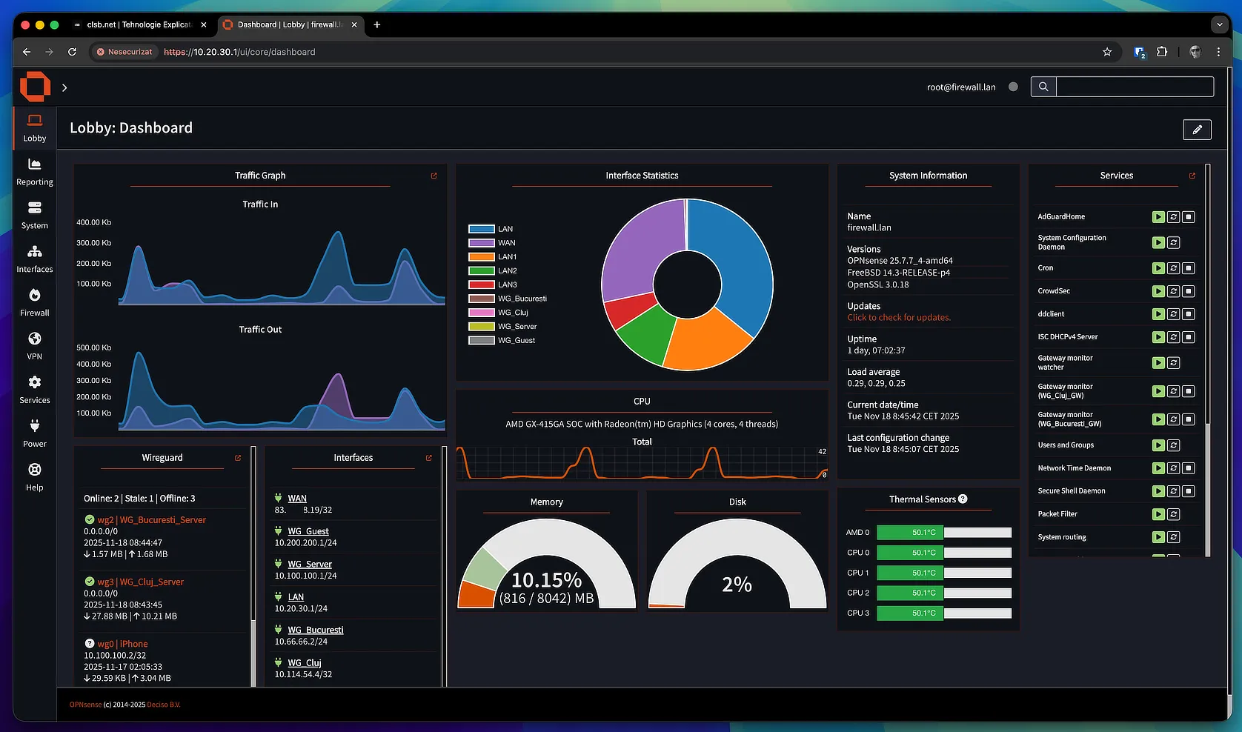Start the CrowdSec service
This screenshot has height=732, width=1242.
point(1158,290)
